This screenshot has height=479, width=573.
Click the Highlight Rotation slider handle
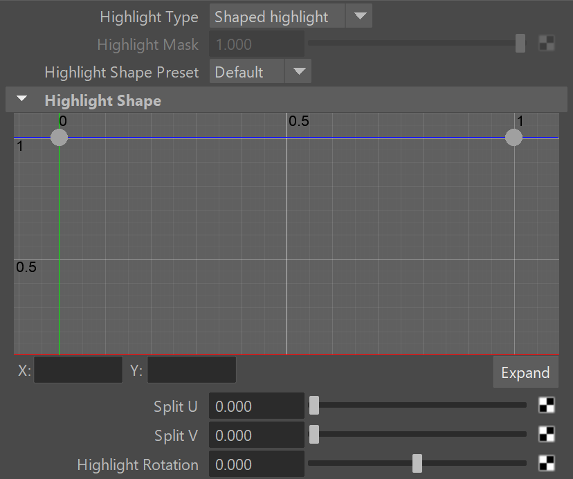coord(417,463)
